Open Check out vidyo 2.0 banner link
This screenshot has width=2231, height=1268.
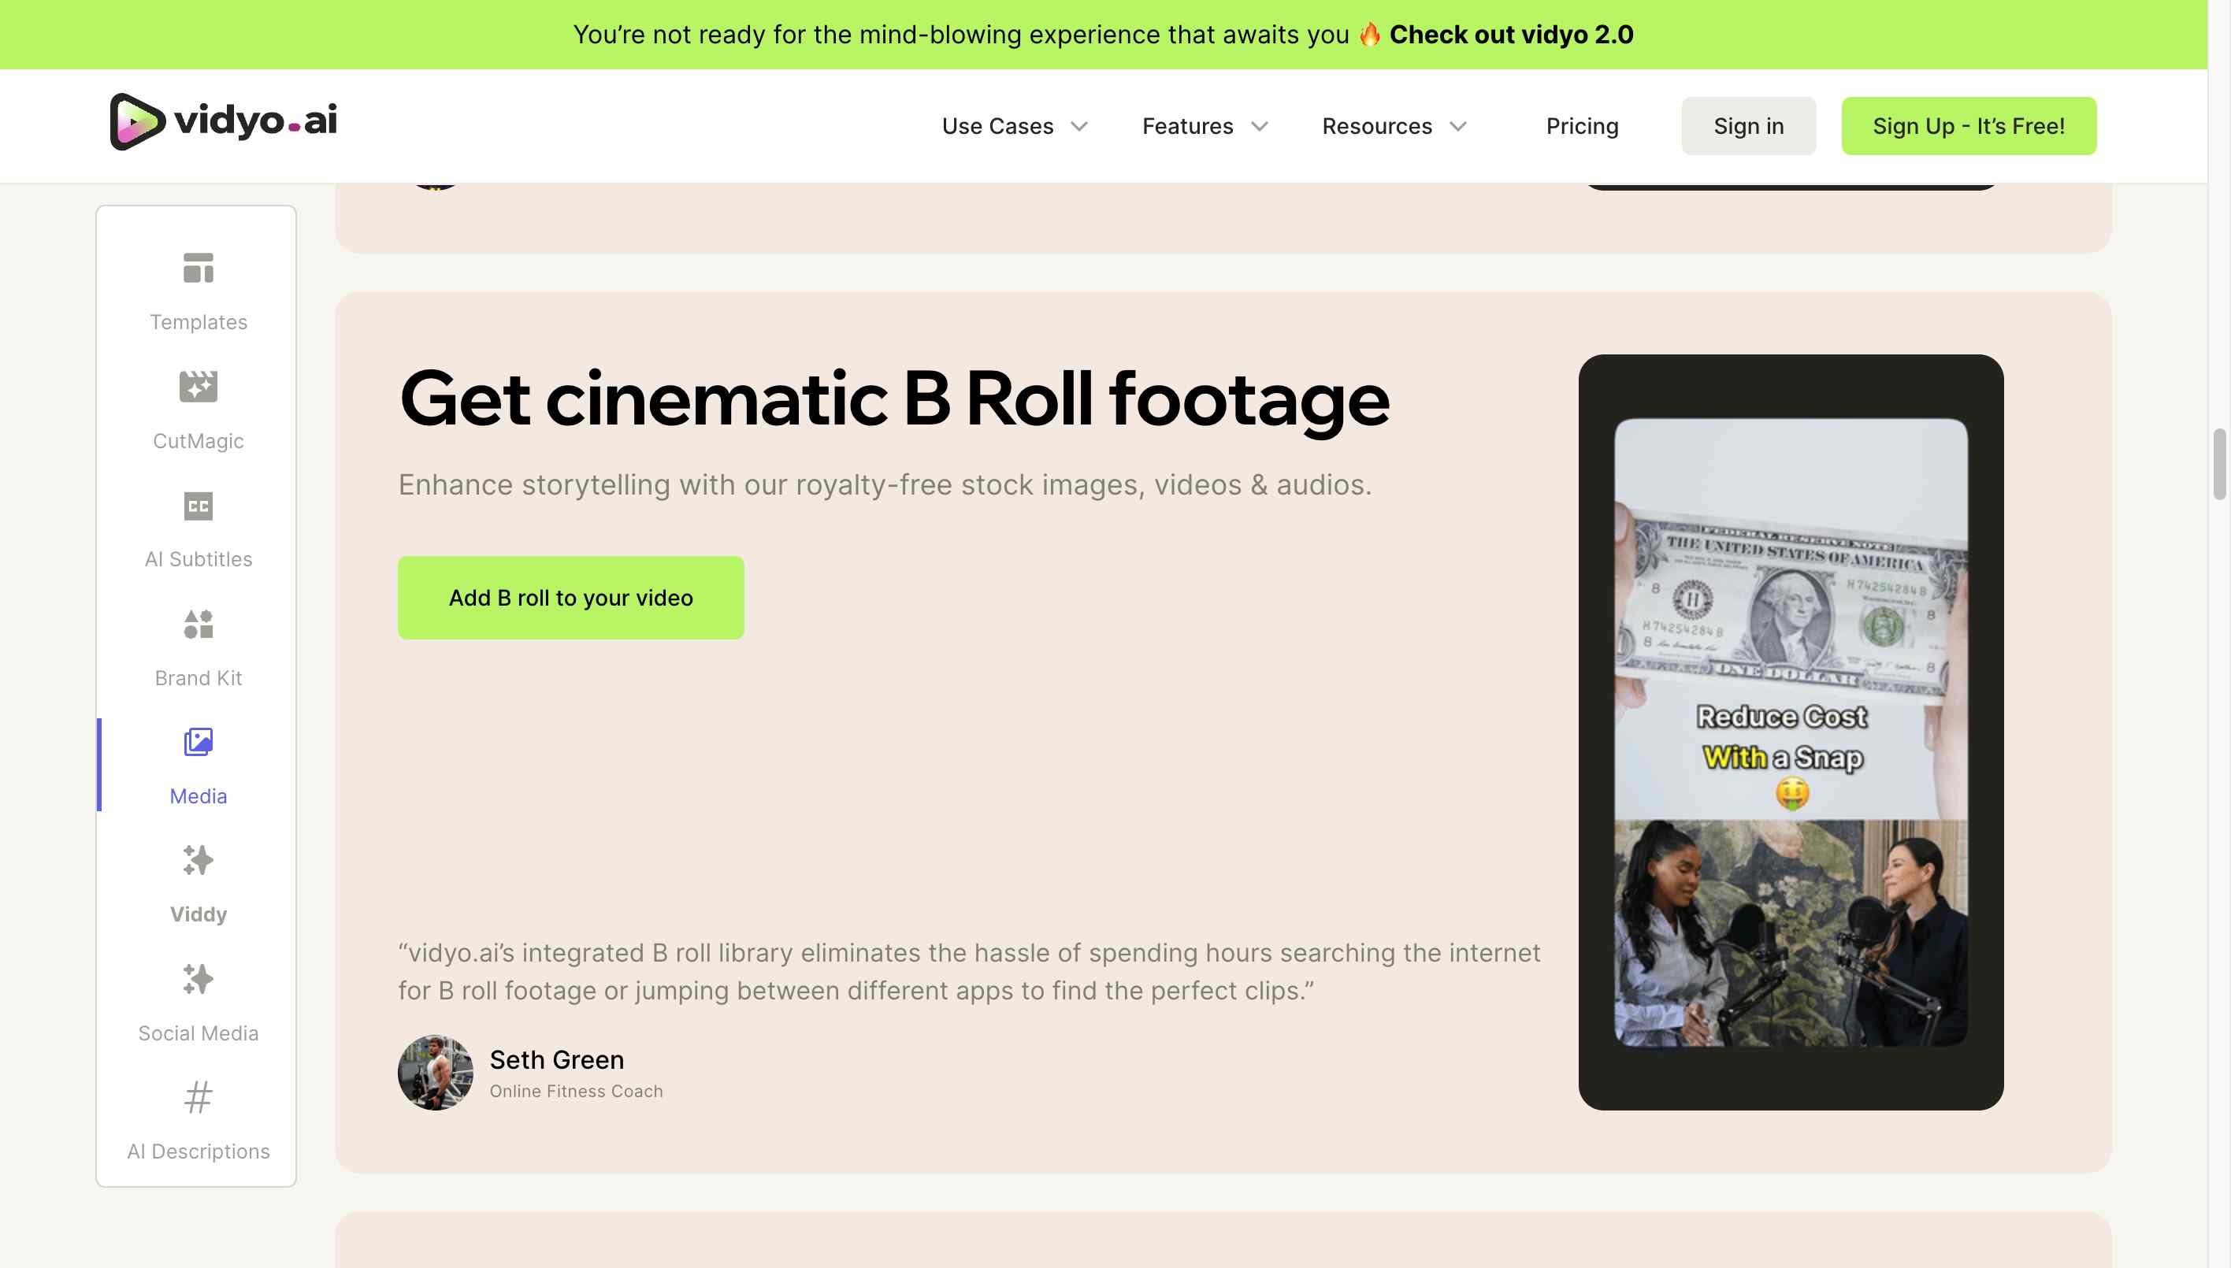(1512, 35)
